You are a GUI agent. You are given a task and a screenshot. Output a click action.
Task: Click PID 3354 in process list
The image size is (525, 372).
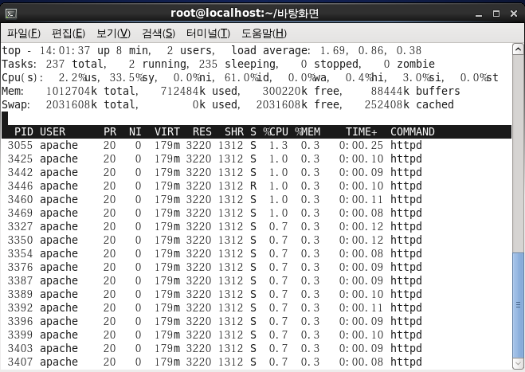coord(20,253)
